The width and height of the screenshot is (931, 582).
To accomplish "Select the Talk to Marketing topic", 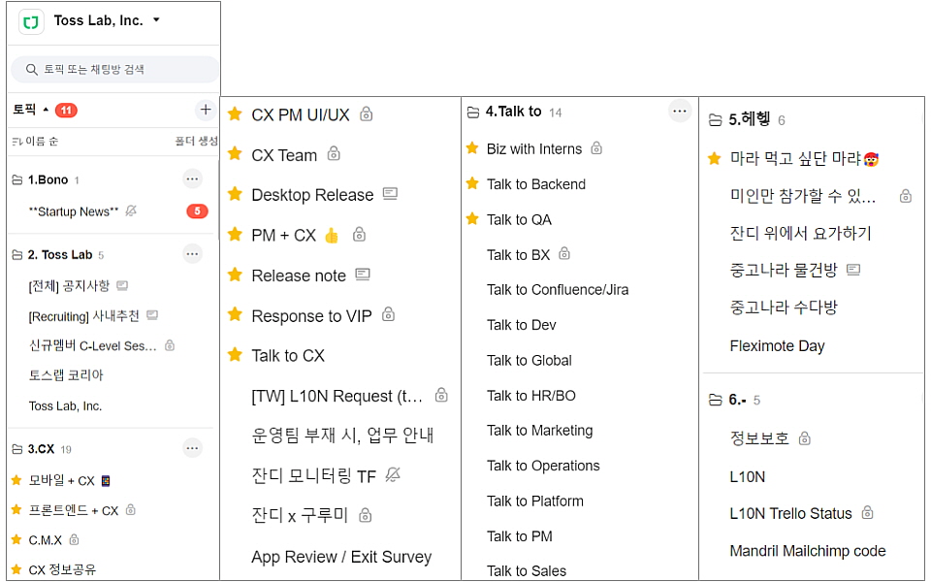I will [x=539, y=431].
